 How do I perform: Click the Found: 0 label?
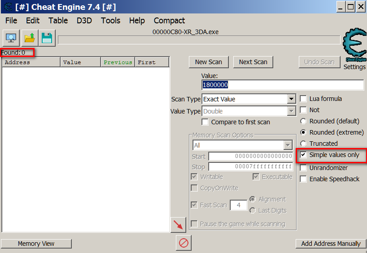(13, 52)
